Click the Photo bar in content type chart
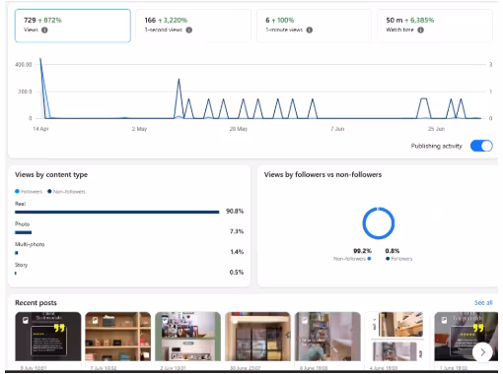Viewport: 503px width, 374px height. [x=23, y=232]
